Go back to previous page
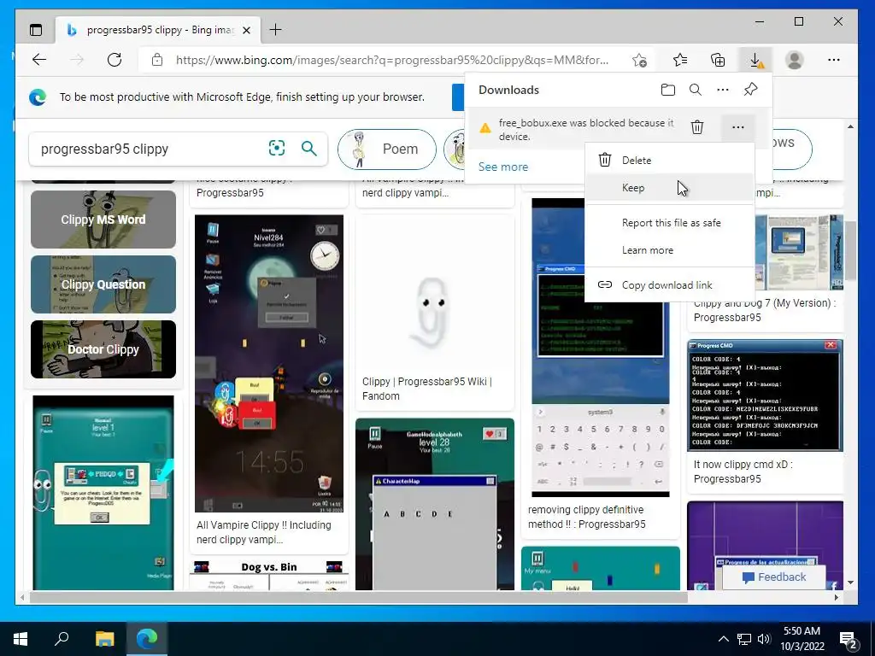Viewport: 875px width, 656px height. click(39, 60)
